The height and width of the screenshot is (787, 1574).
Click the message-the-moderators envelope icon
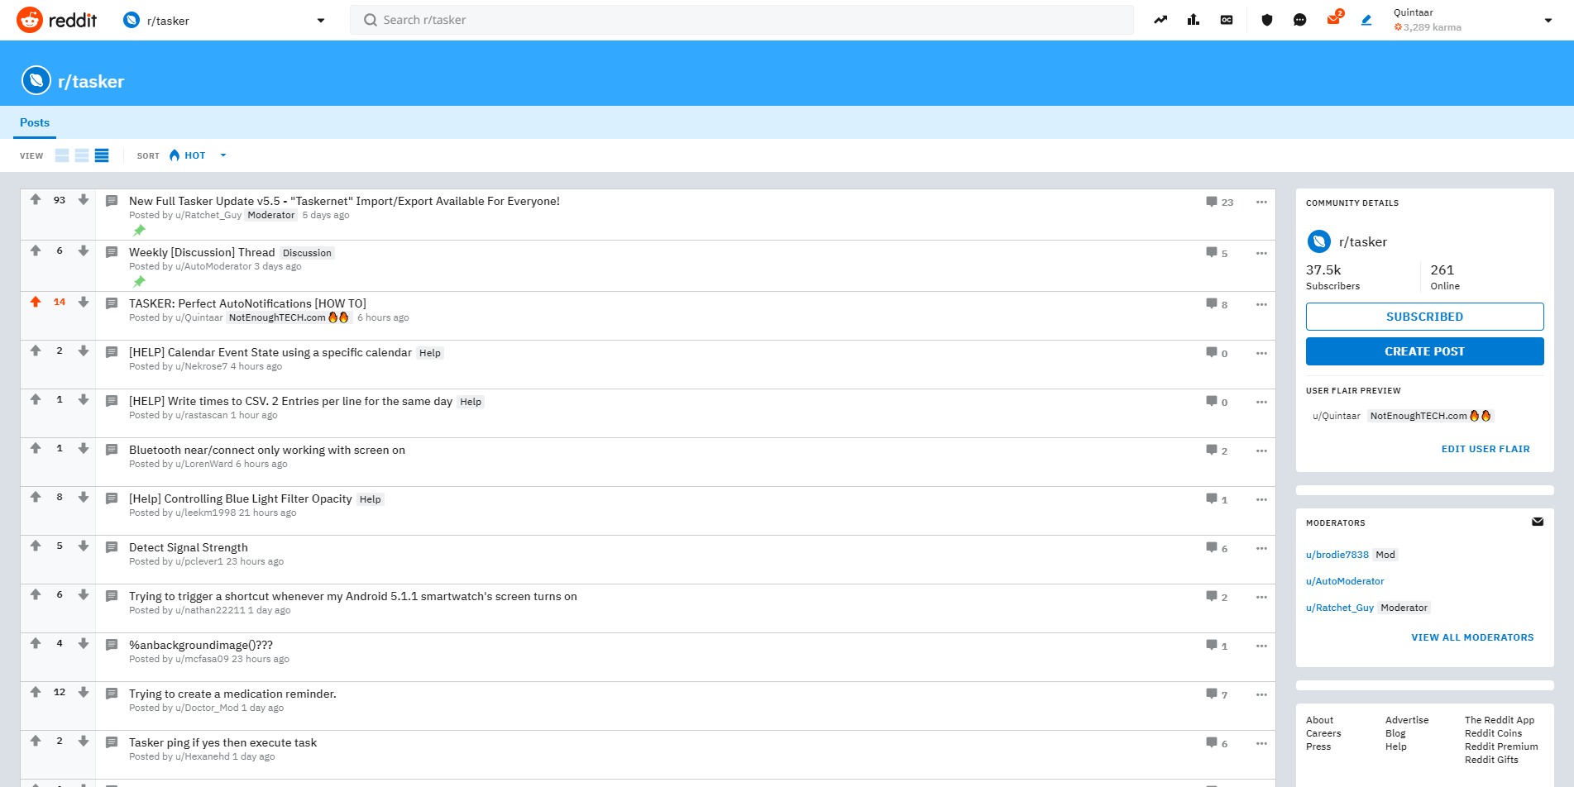1537,522
